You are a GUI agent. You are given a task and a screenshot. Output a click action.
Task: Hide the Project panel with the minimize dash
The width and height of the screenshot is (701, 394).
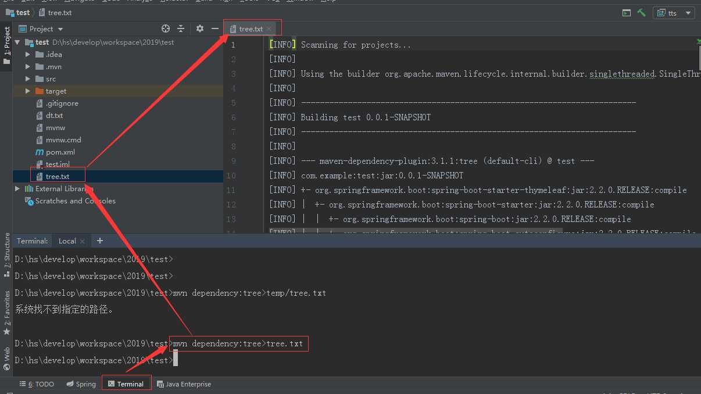coord(215,28)
